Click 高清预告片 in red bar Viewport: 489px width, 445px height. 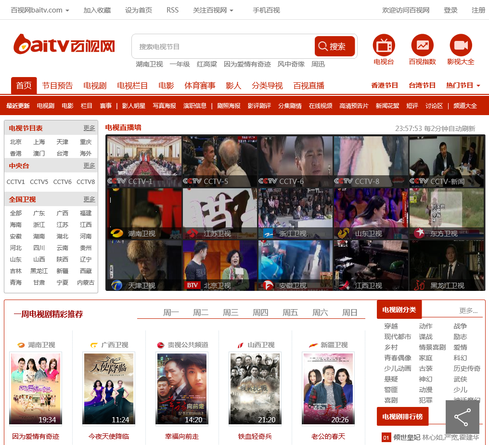point(354,106)
